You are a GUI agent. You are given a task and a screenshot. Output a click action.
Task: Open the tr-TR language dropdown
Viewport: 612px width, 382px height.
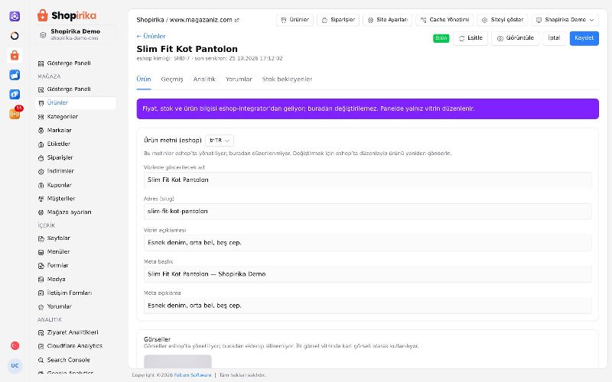pos(220,141)
